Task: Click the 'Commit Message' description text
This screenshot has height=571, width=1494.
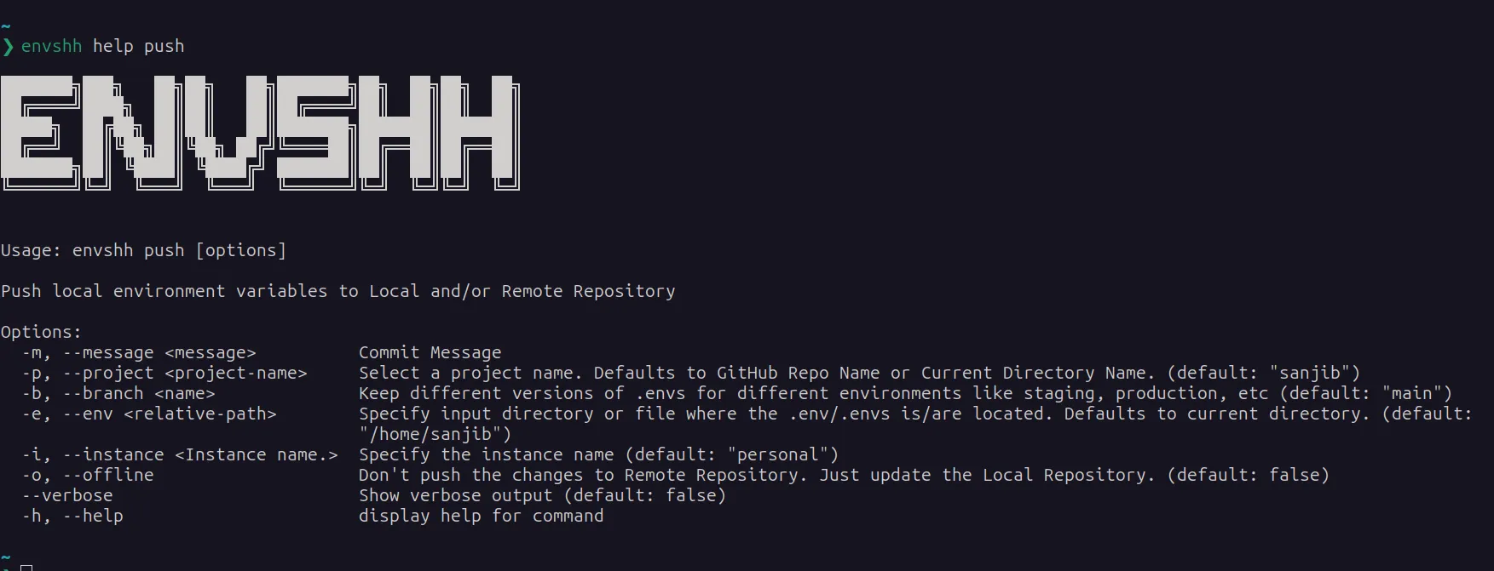Action: tap(430, 352)
